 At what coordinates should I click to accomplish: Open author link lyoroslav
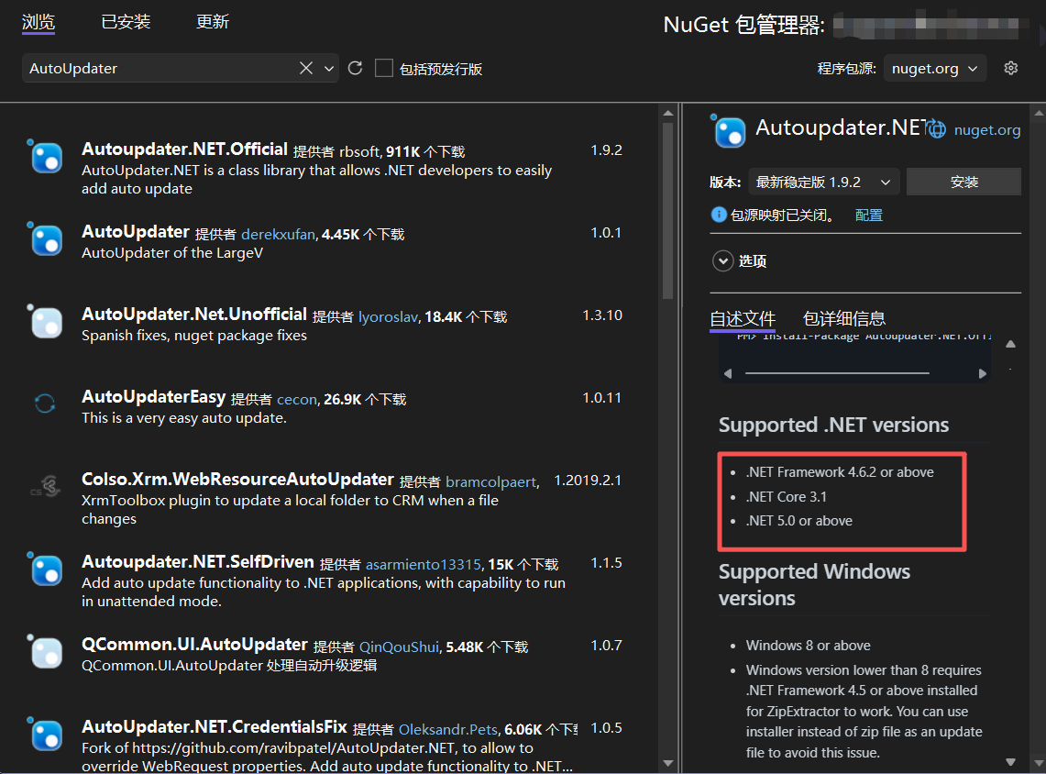click(389, 317)
